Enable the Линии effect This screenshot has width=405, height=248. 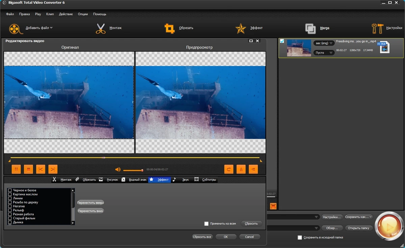[10, 198]
